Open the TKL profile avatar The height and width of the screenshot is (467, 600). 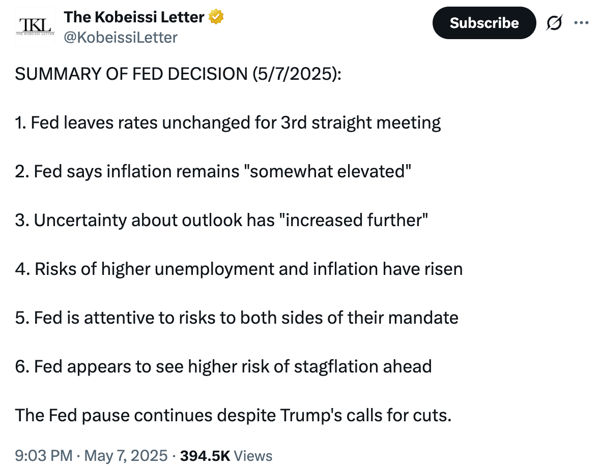click(35, 26)
